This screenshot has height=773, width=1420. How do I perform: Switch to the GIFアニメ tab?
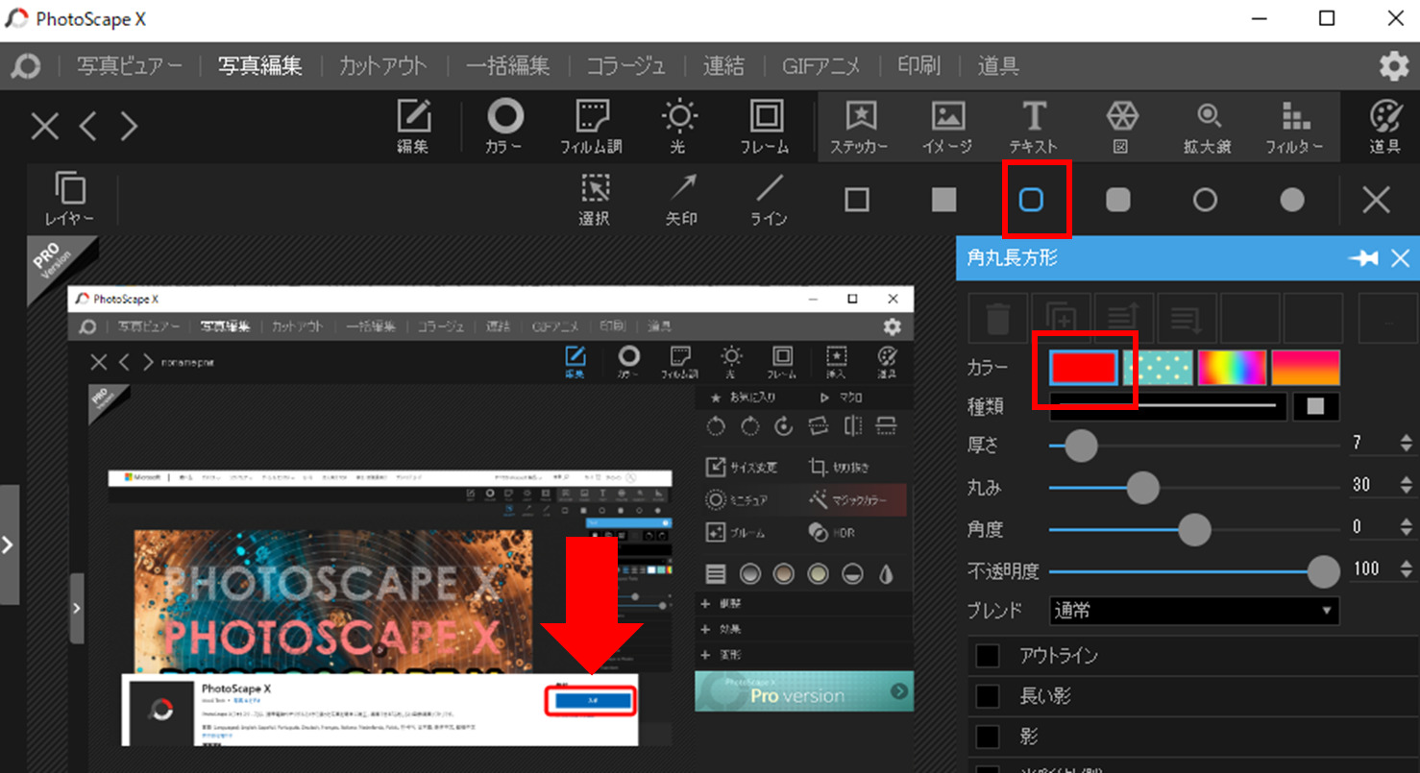[x=820, y=66]
